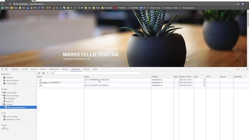
Task: Select Session Storage in the sidebar
Action: 12,96
